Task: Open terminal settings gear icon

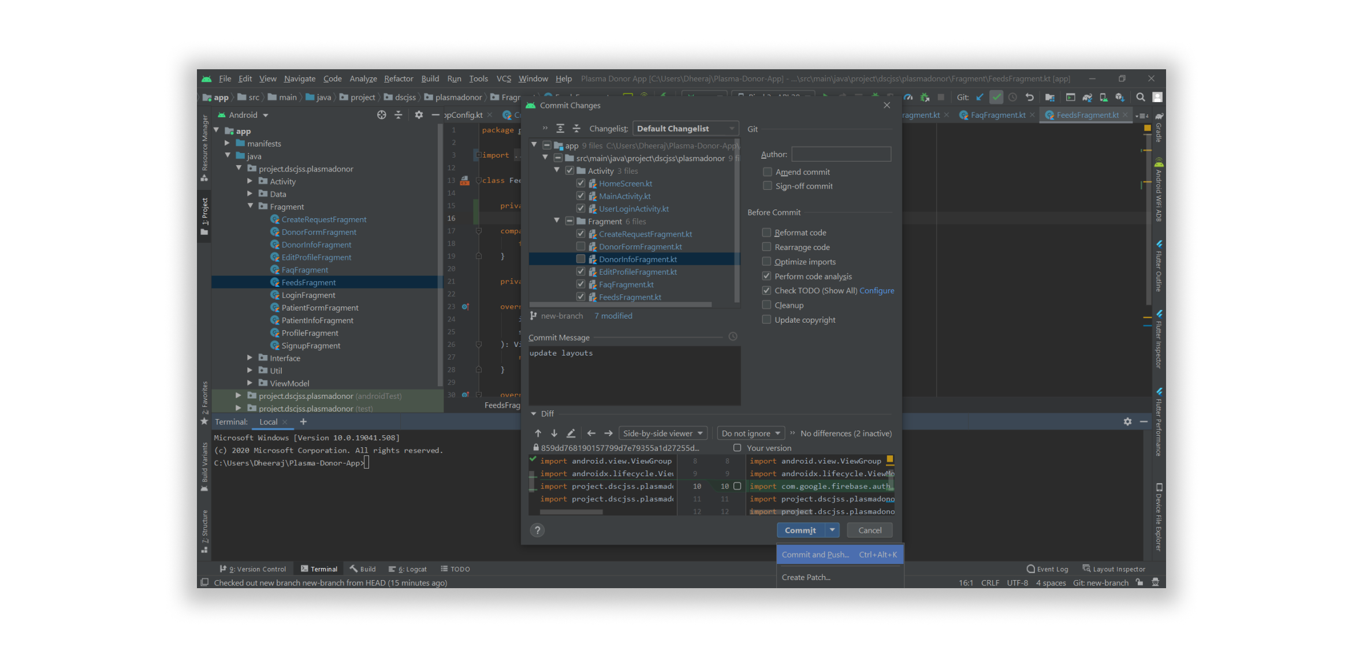Action: [x=1127, y=422]
